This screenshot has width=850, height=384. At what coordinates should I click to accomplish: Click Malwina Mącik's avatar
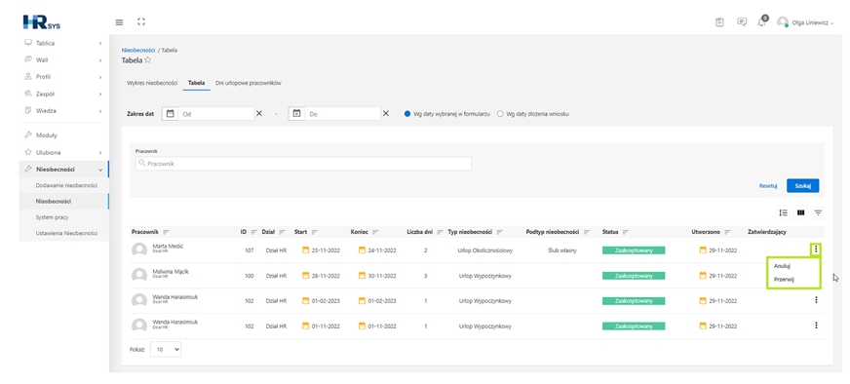click(139, 275)
